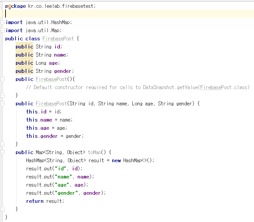Click the yellow lightbulb intention icon
Screen dimensions: 254x222
pos(9,6)
